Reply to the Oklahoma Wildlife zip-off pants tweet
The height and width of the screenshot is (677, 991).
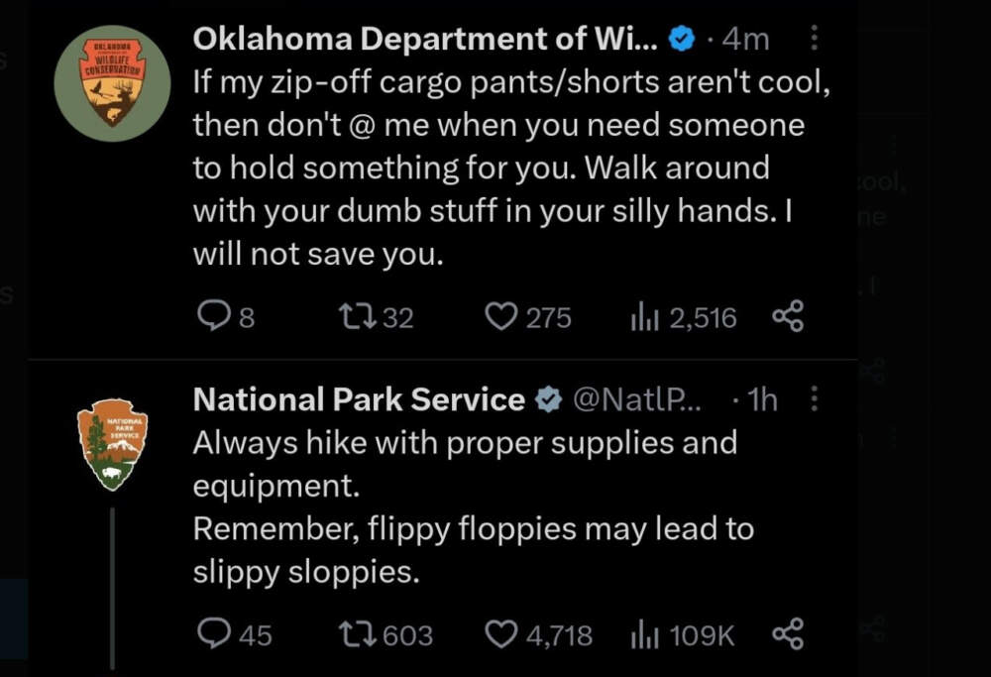[214, 317]
